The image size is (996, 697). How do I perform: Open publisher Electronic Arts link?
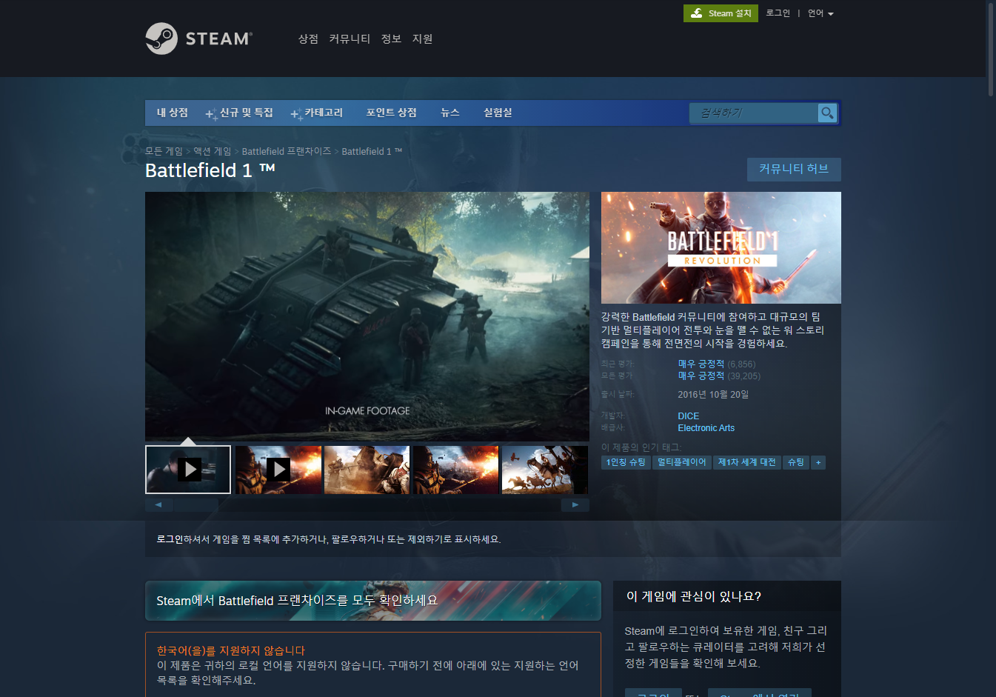(706, 428)
